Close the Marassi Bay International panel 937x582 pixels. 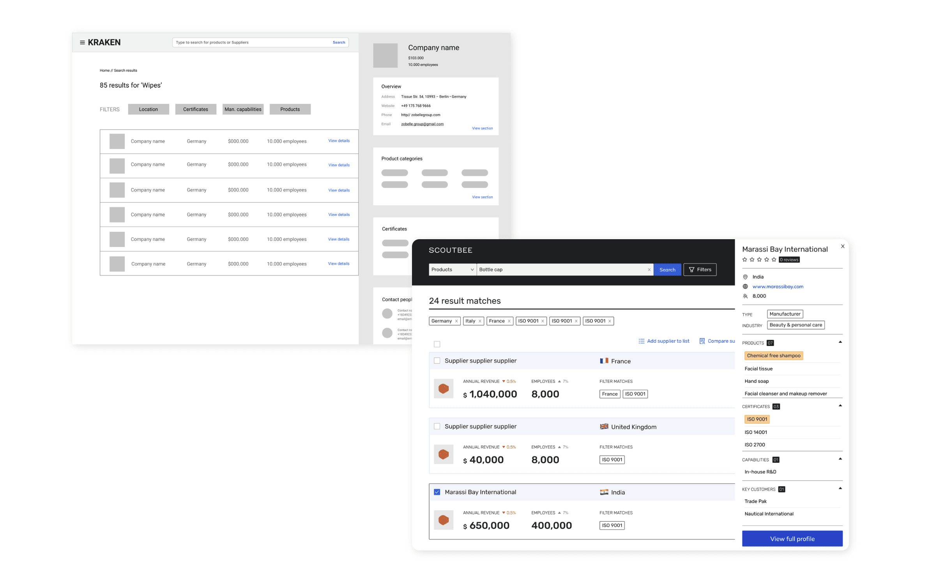[842, 246]
